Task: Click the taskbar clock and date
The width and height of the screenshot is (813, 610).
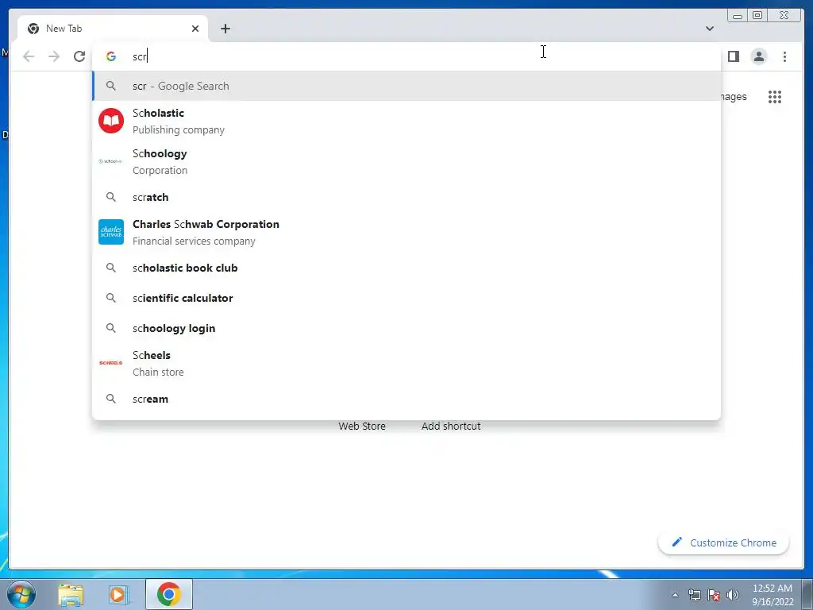Action: pyautogui.click(x=773, y=594)
